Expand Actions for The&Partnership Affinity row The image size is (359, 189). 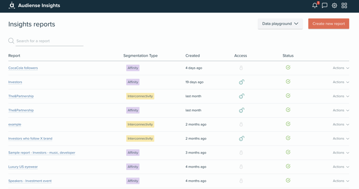341,110
